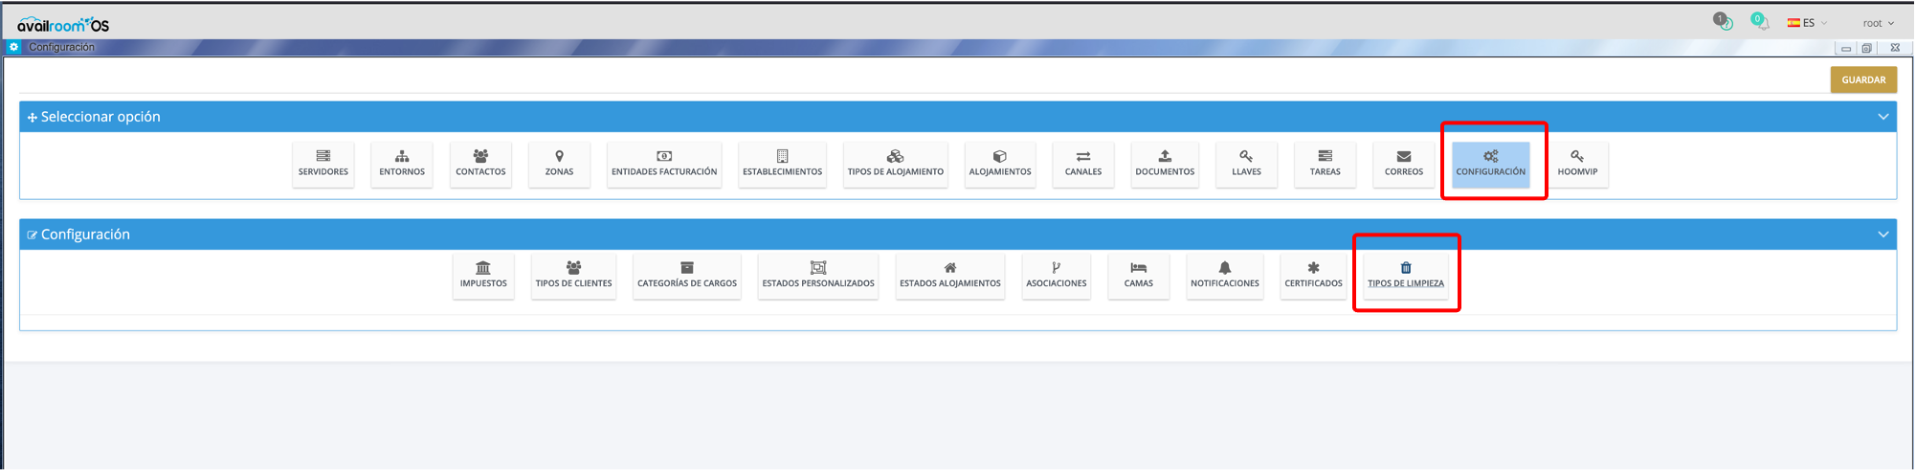Screen dimensions: 1916x470
Task: Open the root user menu
Action: click(1877, 23)
